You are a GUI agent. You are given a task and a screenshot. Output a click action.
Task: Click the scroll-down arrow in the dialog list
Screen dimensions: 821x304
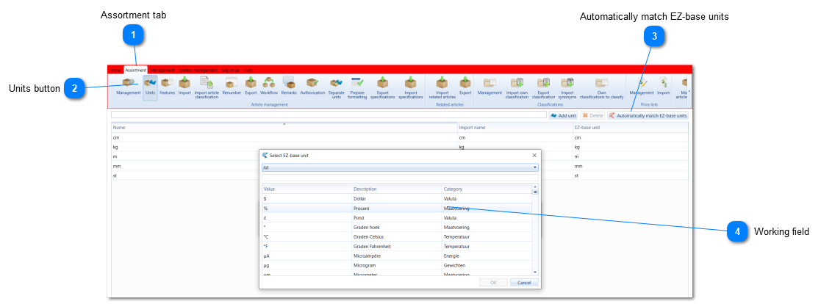click(535, 272)
